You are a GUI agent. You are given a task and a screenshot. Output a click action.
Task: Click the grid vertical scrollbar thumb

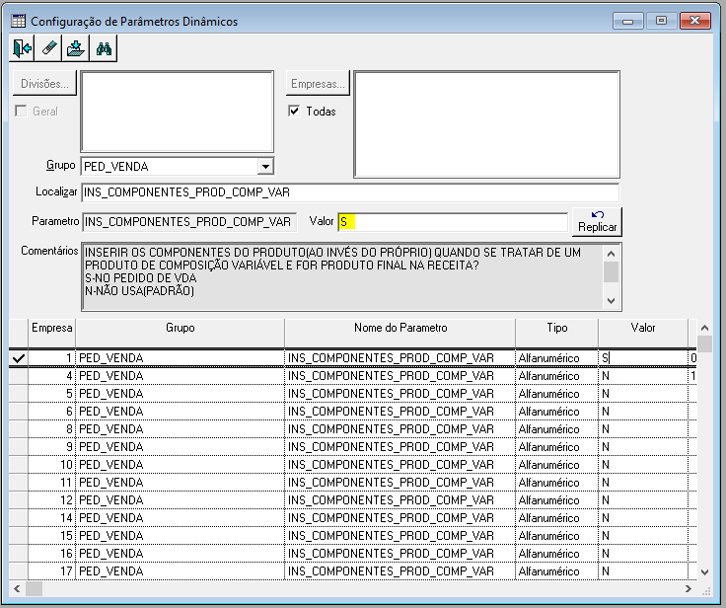pos(704,344)
